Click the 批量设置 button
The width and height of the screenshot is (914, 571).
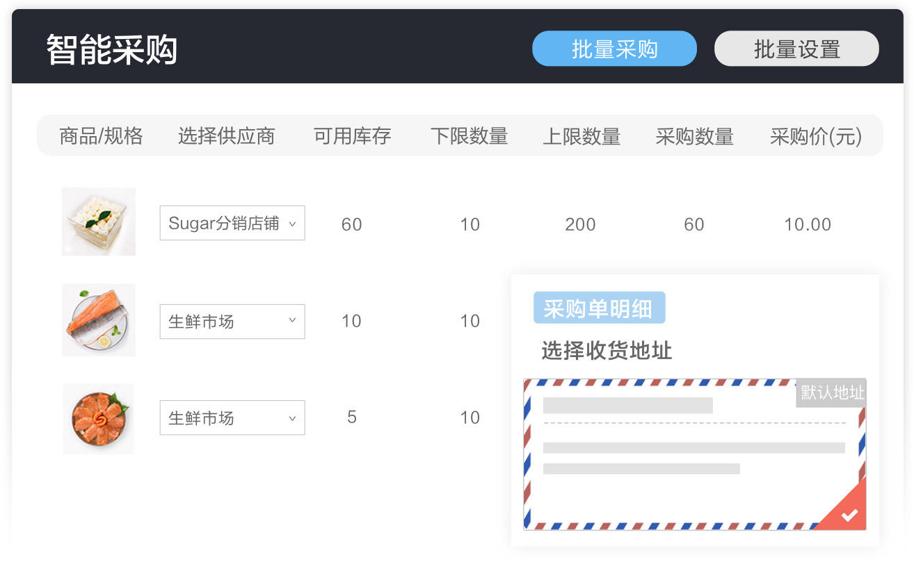tap(796, 49)
